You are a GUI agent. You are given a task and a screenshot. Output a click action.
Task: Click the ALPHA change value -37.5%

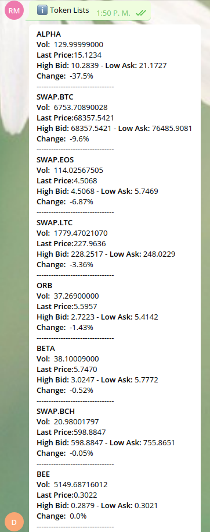click(81, 76)
